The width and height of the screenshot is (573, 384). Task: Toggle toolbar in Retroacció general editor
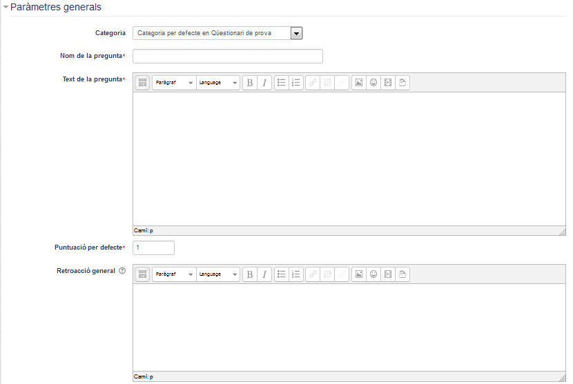(142, 274)
